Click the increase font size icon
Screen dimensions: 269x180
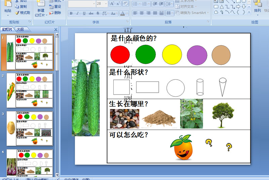pyautogui.click(x=112, y=4)
